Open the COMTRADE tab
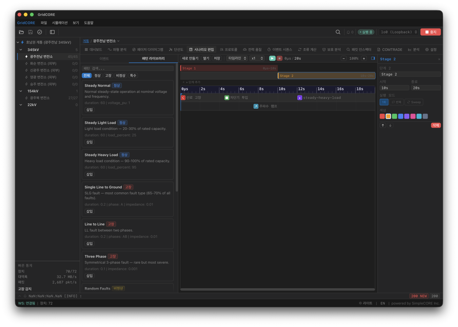 [390, 50]
